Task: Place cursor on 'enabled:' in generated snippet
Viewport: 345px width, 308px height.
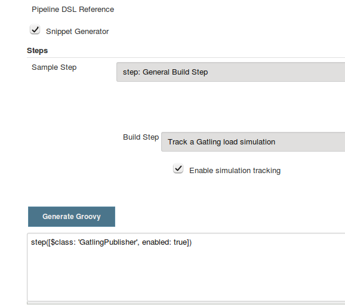Action: click(156, 242)
